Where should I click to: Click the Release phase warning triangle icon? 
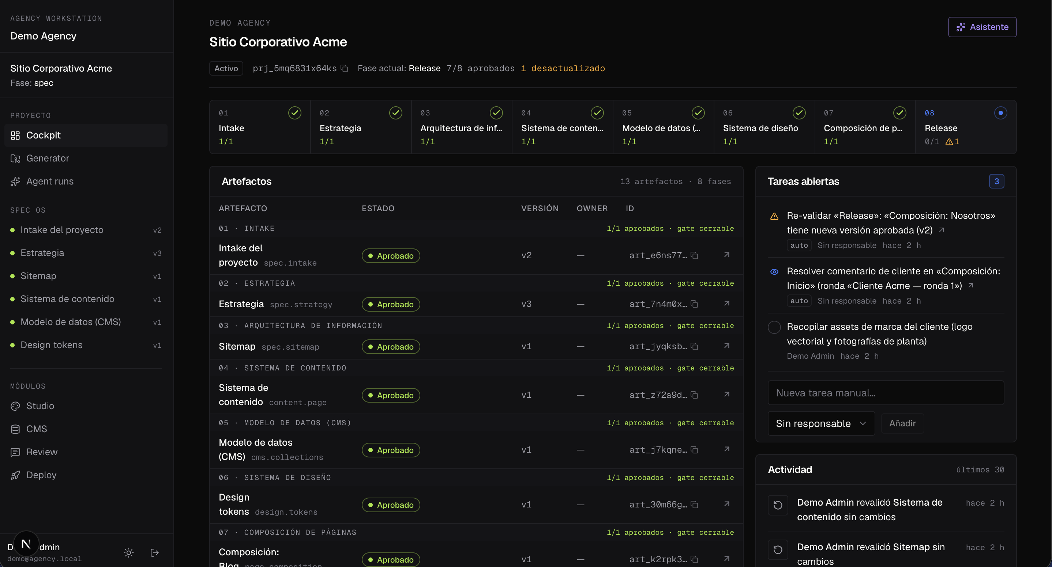[x=949, y=141]
